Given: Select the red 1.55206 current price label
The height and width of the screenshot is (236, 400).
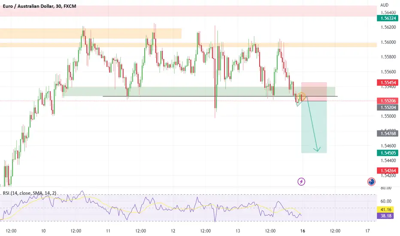Looking at the screenshot, I should (x=388, y=101).
